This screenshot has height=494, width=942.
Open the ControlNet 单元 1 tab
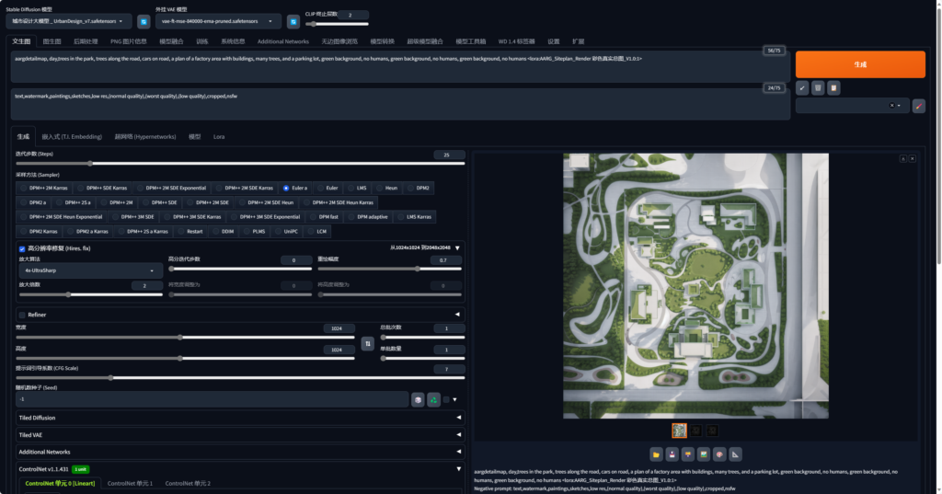click(130, 483)
